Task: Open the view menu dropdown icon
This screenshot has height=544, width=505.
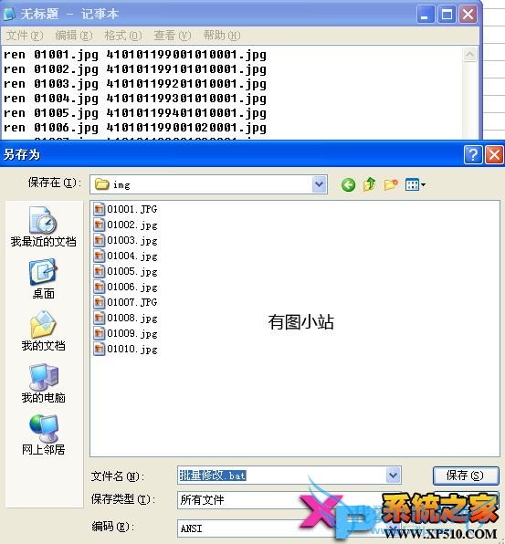Action: pyautogui.click(x=416, y=185)
